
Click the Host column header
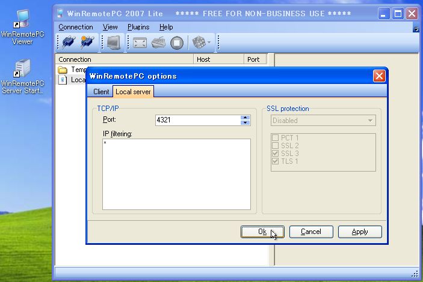coord(218,59)
